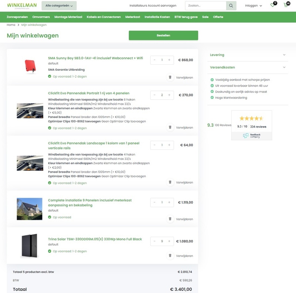Open Clickfit Portrait product thumbnail
This screenshot has width=296, height=293.
point(30,111)
